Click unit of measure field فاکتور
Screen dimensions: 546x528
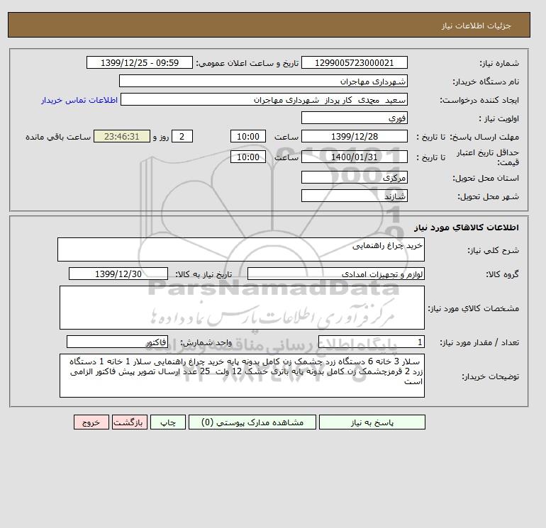tap(117, 342)
